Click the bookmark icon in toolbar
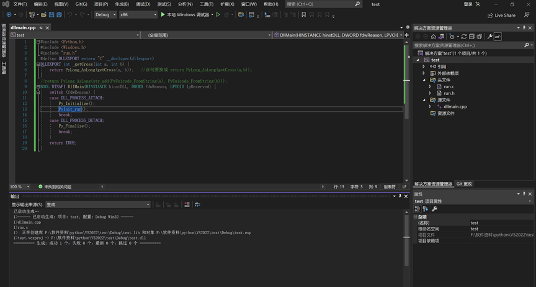Image resolution: width=536 pixels, height=287 pixels. click(303, 15)
